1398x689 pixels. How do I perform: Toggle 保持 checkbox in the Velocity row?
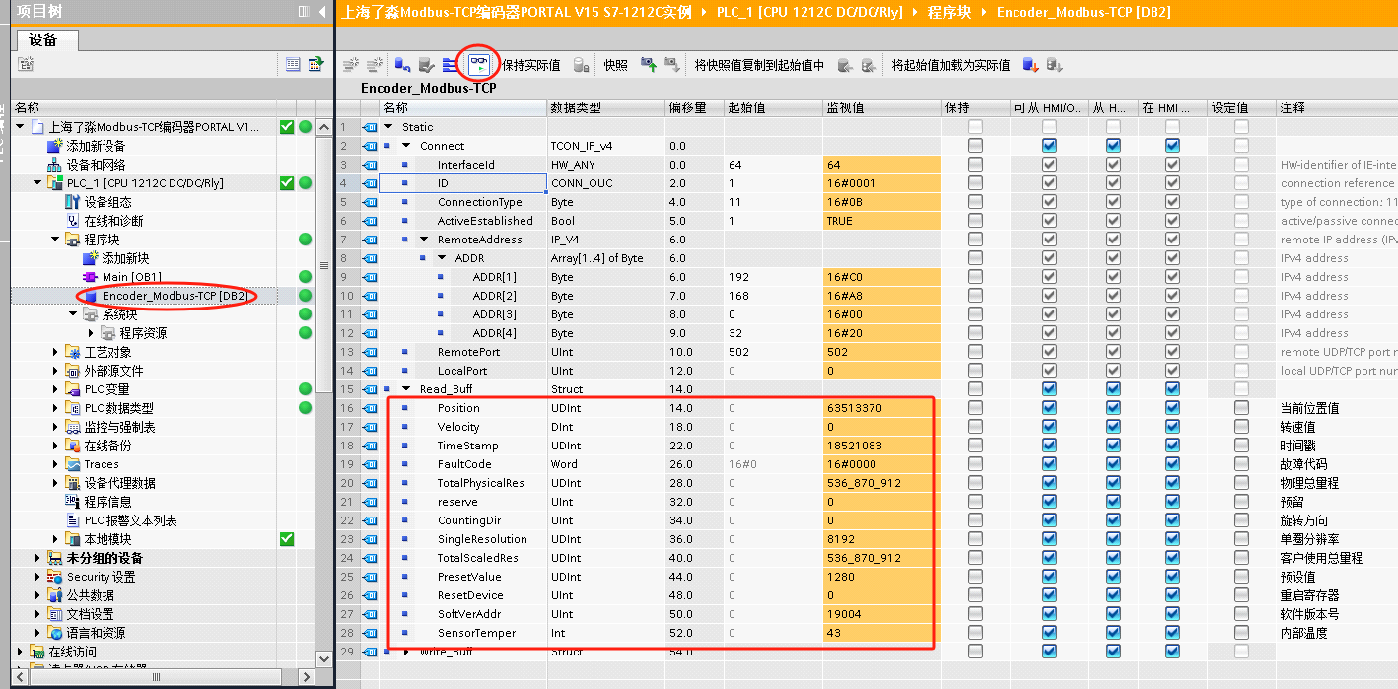(975, 427)
